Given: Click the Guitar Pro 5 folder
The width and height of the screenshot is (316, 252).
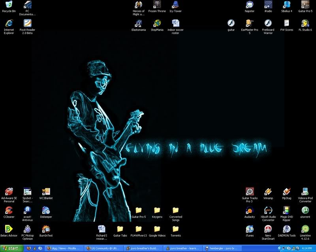Looking at the screenshot, I should coord(139,210).
